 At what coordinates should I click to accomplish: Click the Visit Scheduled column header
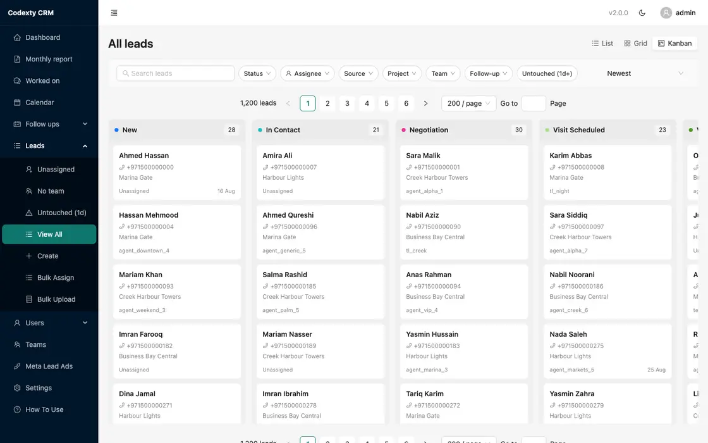click(x=607, y=130)
